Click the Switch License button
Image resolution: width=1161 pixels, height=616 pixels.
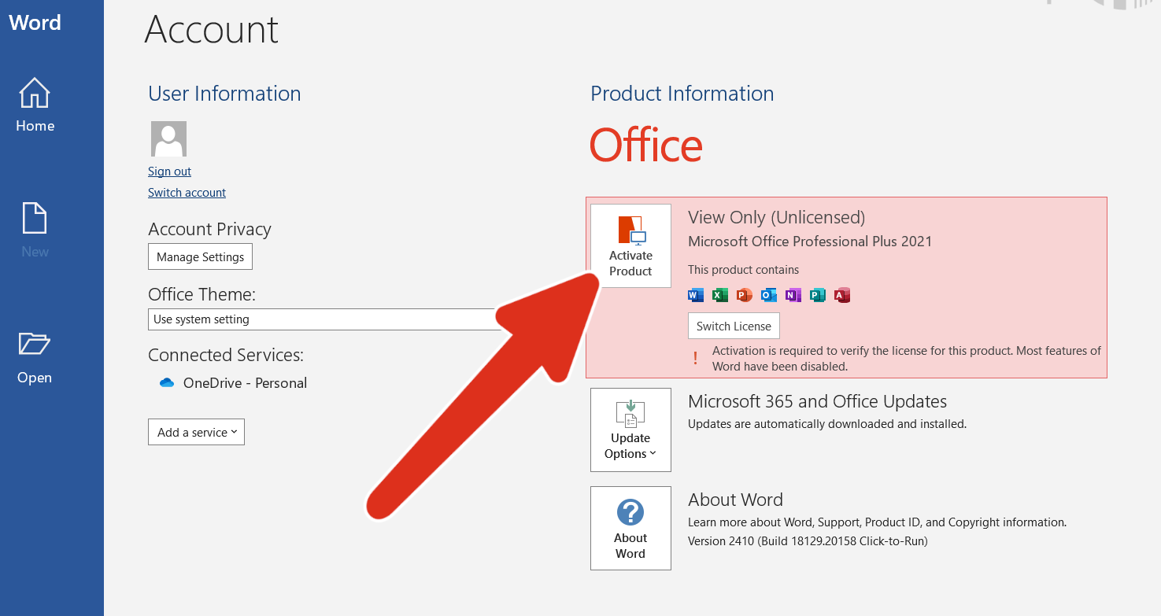pos(734,325)
